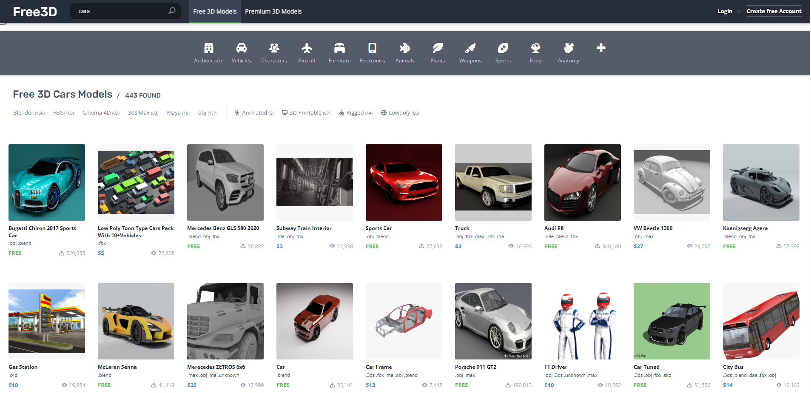Choose the Aircraft category icon
This screenshot has height=393, width=811.
pyautogui.click(x=307, y=48)
